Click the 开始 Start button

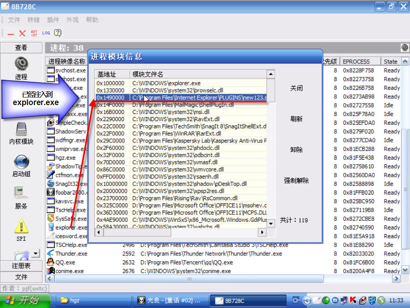[25, 300]
